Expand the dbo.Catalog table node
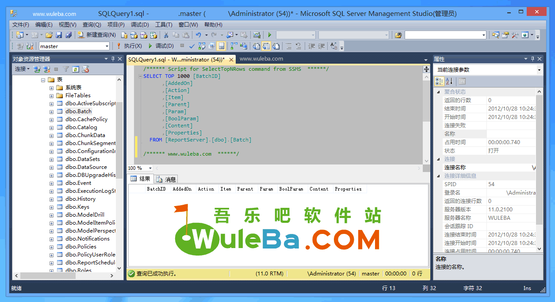The height and width of the screenshot is (302, 555). click(x=52, y=127)
